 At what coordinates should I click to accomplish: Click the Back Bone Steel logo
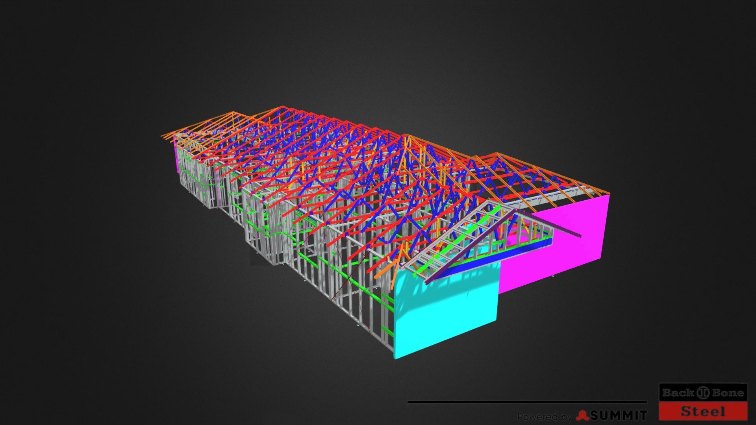pos(703,402)
